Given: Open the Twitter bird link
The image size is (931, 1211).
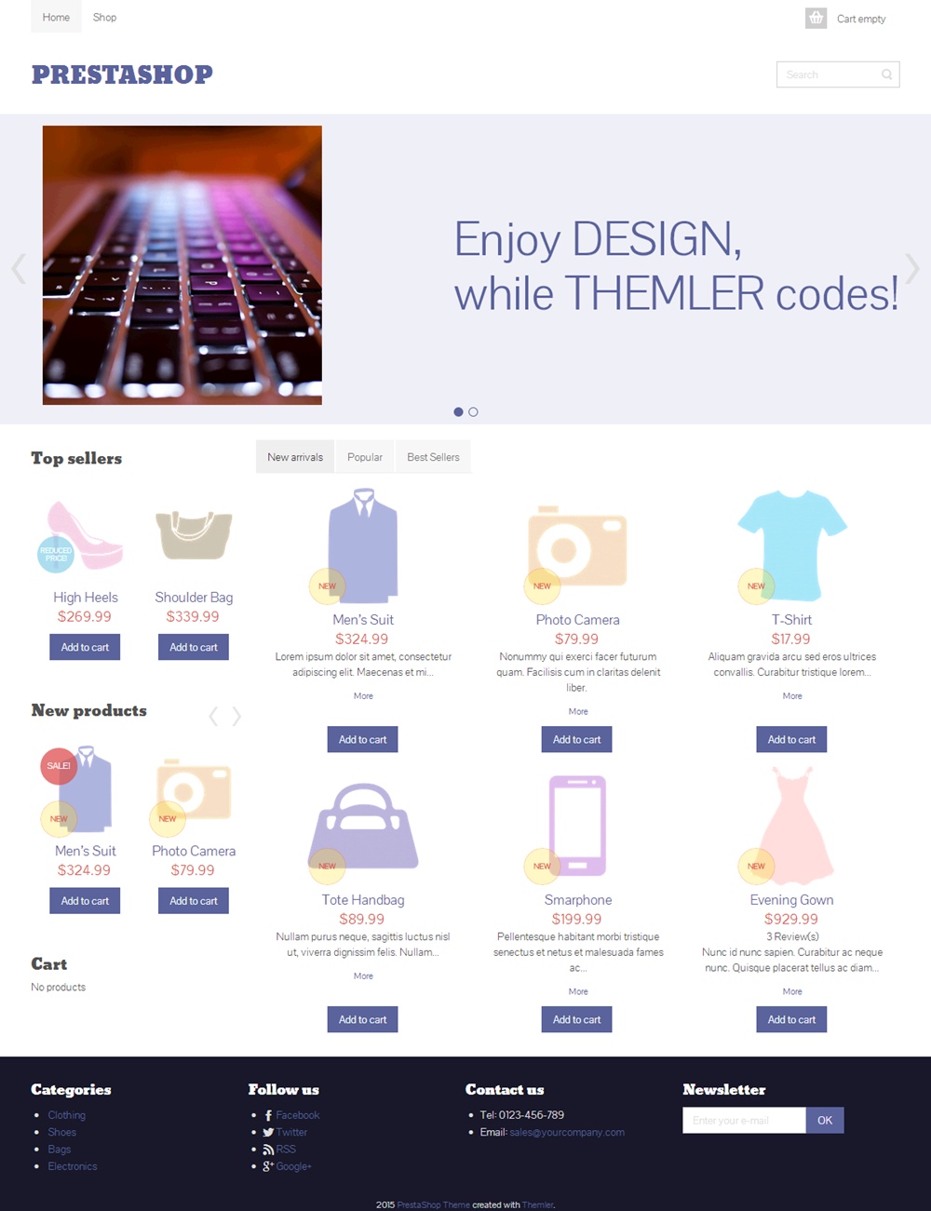Looking at the screenshot, I should [285, 1132].
